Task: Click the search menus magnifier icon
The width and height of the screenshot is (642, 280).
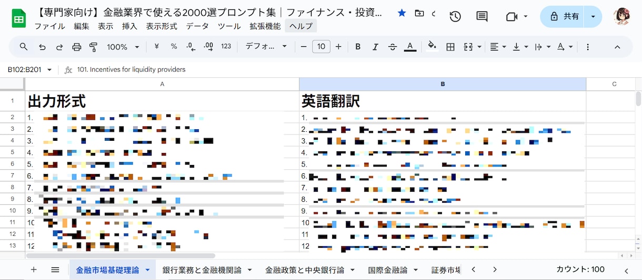Action: (24, 47)
